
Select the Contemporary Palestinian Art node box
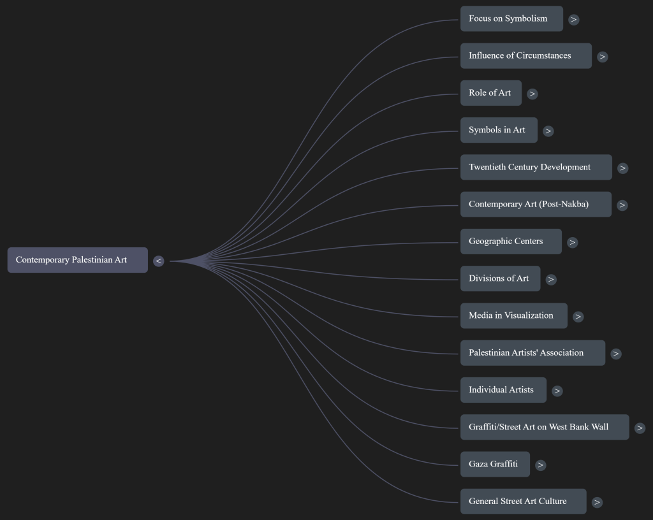click(77, 260)
